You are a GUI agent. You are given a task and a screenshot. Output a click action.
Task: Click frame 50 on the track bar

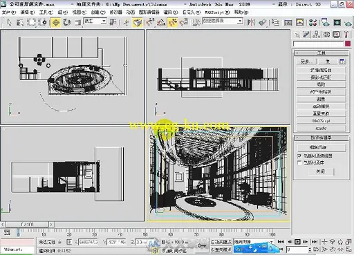pyautogui.click(x=145, y=234)
